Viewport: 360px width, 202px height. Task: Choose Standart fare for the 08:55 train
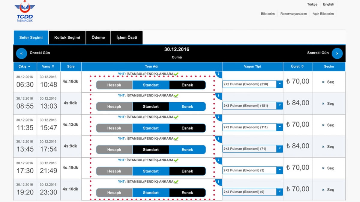tap(151, 107)
